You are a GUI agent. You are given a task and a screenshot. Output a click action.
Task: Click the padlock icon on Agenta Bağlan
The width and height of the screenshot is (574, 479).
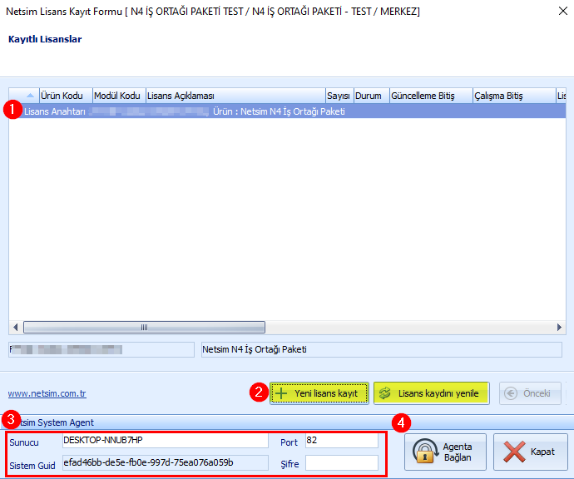coord(425,452)
